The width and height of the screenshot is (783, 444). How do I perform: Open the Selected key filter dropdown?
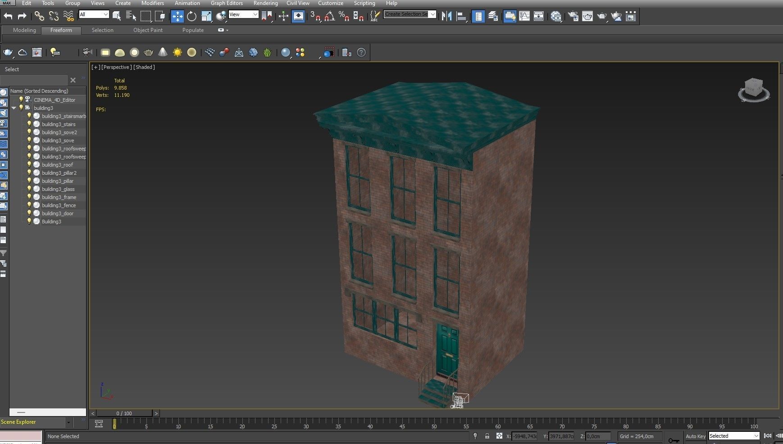click(734, 436)
